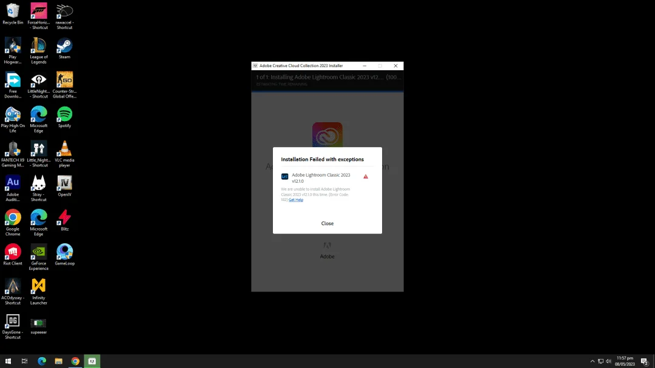This screenshot has height=368, width=655.
Task: Open Google Chrome from the taskbar
Action: 75,361
